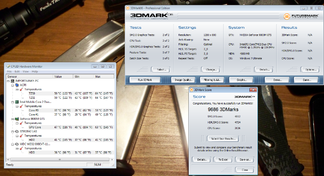
Task: Export score with To Excel button
Action: (223, 159)
